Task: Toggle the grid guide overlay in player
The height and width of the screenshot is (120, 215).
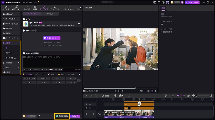Action: click(x=152, y=91)
